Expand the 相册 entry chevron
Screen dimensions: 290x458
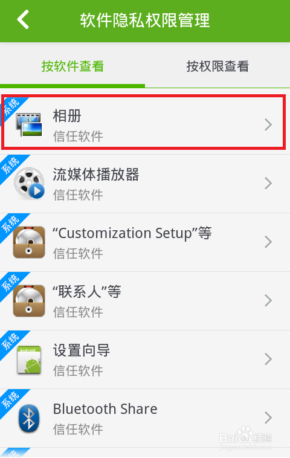point(268,124)
